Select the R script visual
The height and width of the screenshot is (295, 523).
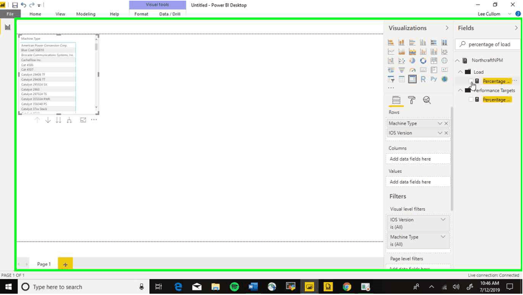coord(423,79)
